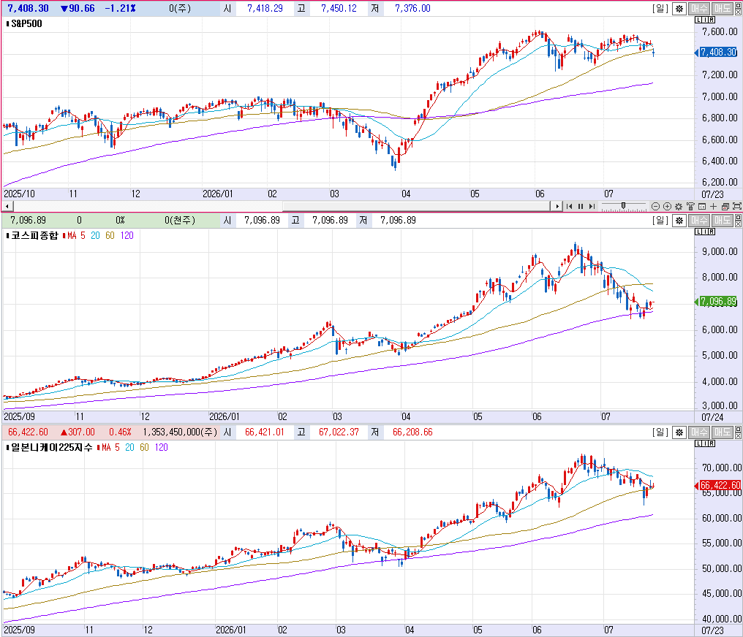Image resolution: width=743 pixels, height=637 pixels.
Task: Click 매도 (sell) button in S&P500 panel
Action: pyautogui.click(x=722, y=9)
